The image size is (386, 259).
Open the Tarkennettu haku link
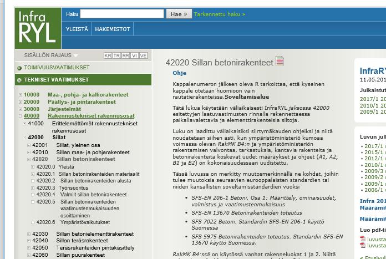pos(219,14)
